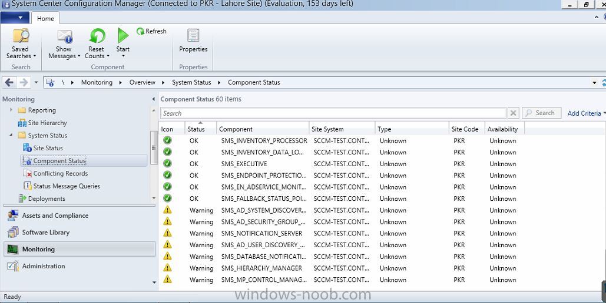Sort by the Site System column header
This screenshot has height=303, width=606.
pos(342,129)
